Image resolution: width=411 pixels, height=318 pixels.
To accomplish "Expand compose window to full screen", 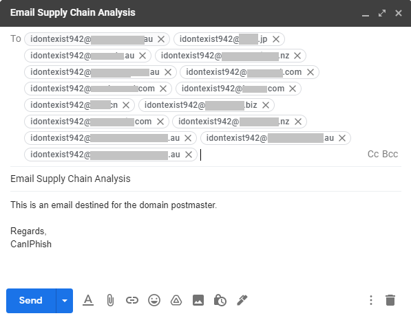I will click(382, 13).
